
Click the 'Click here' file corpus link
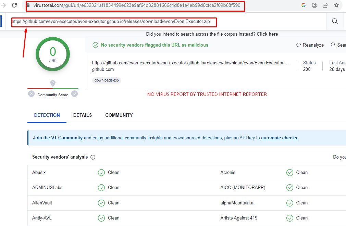coord(267,34)
